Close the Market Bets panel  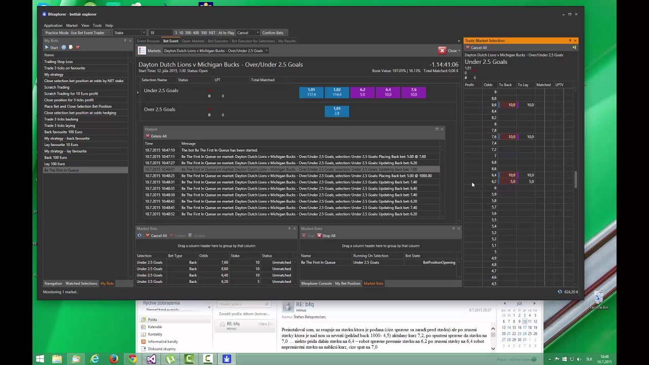295,229
